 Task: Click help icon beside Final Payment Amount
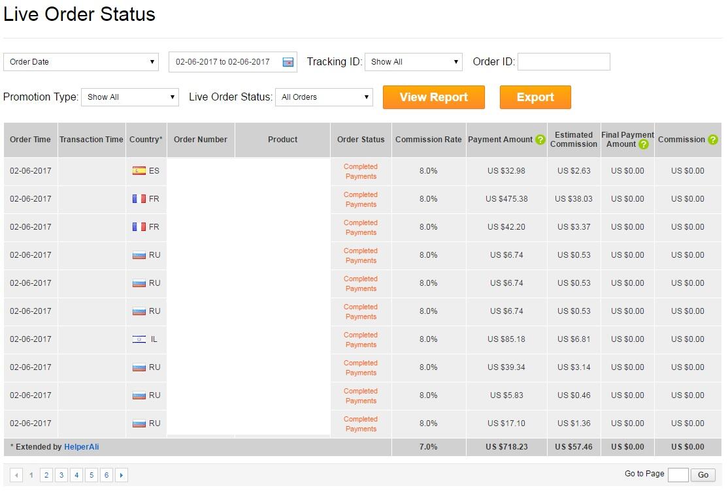click(x=644, y=144)
